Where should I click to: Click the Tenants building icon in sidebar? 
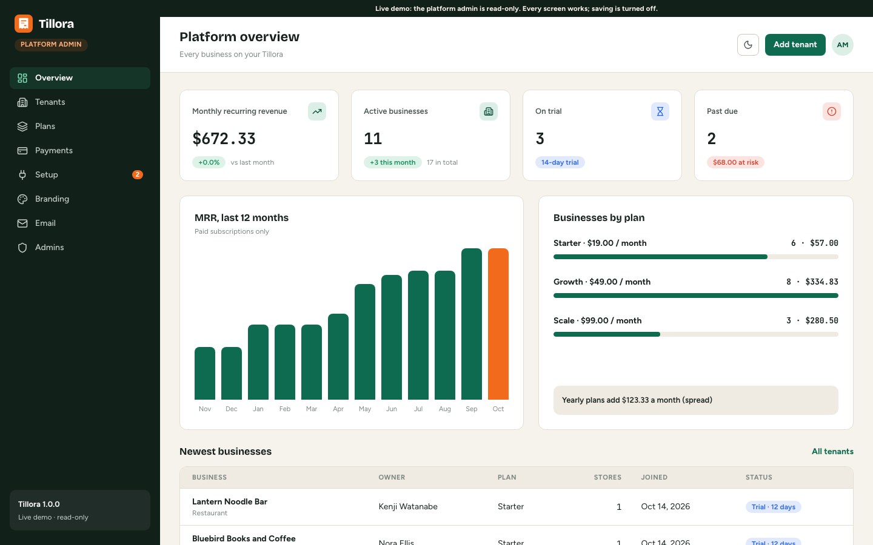(22, 102)
